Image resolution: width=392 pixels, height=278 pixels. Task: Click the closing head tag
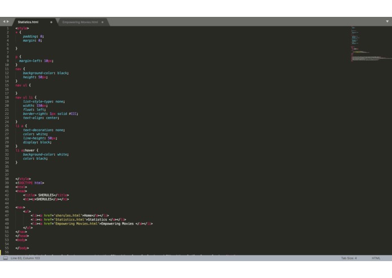22,236
